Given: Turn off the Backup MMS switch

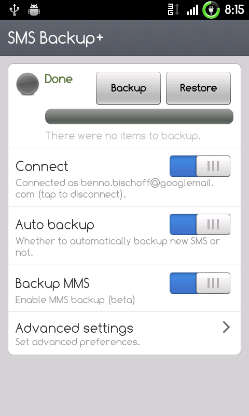Looking at the screenshot, I should (200, 283).
